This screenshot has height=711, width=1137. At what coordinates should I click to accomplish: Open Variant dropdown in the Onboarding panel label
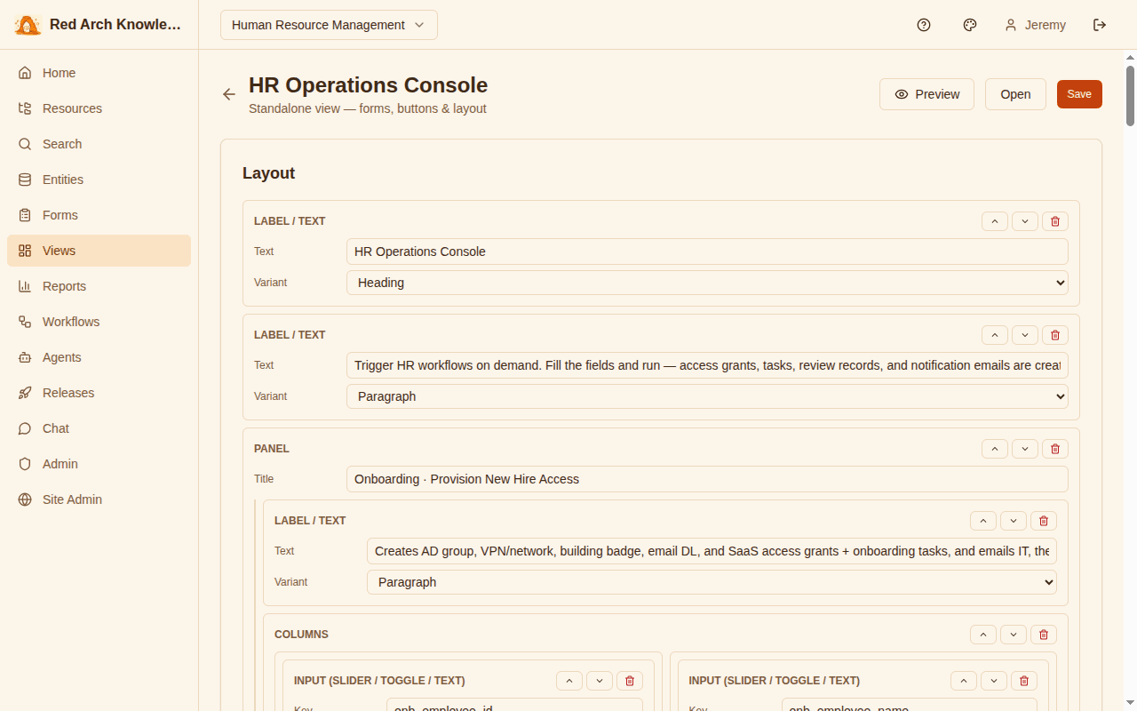click(712, 582)
